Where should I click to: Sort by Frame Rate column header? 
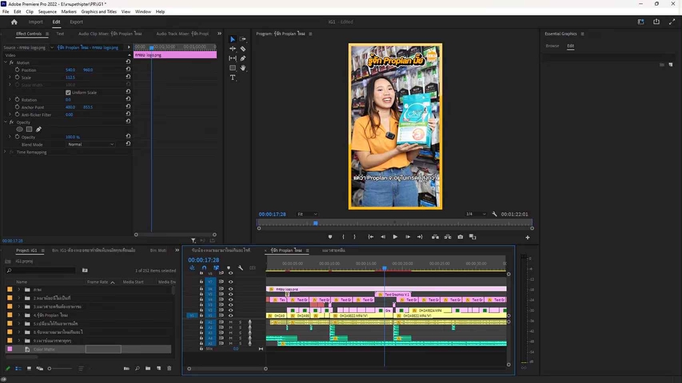(x=97, y=282)
